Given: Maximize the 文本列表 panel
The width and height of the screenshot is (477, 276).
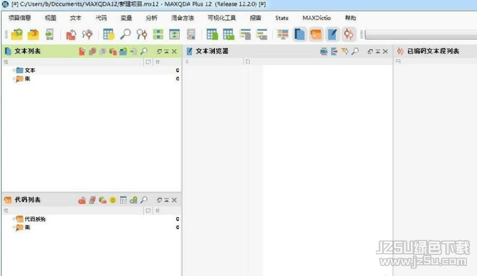Looking at the screenshot, I should point(167,52).
